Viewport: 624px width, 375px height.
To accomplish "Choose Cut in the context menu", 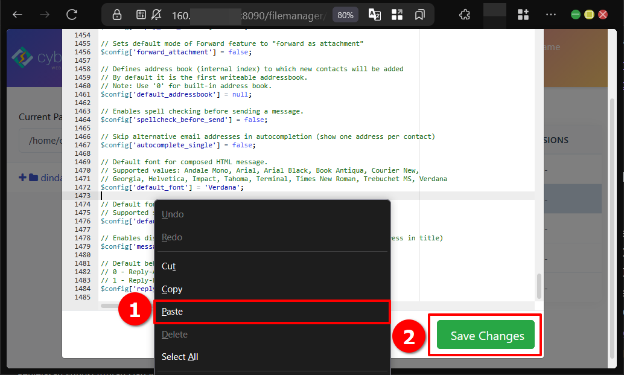I will [x=168, y=266].
